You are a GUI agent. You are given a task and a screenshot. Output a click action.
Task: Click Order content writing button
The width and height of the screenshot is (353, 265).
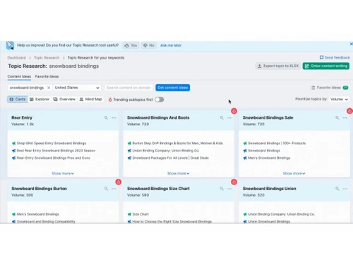click(326, 66)
